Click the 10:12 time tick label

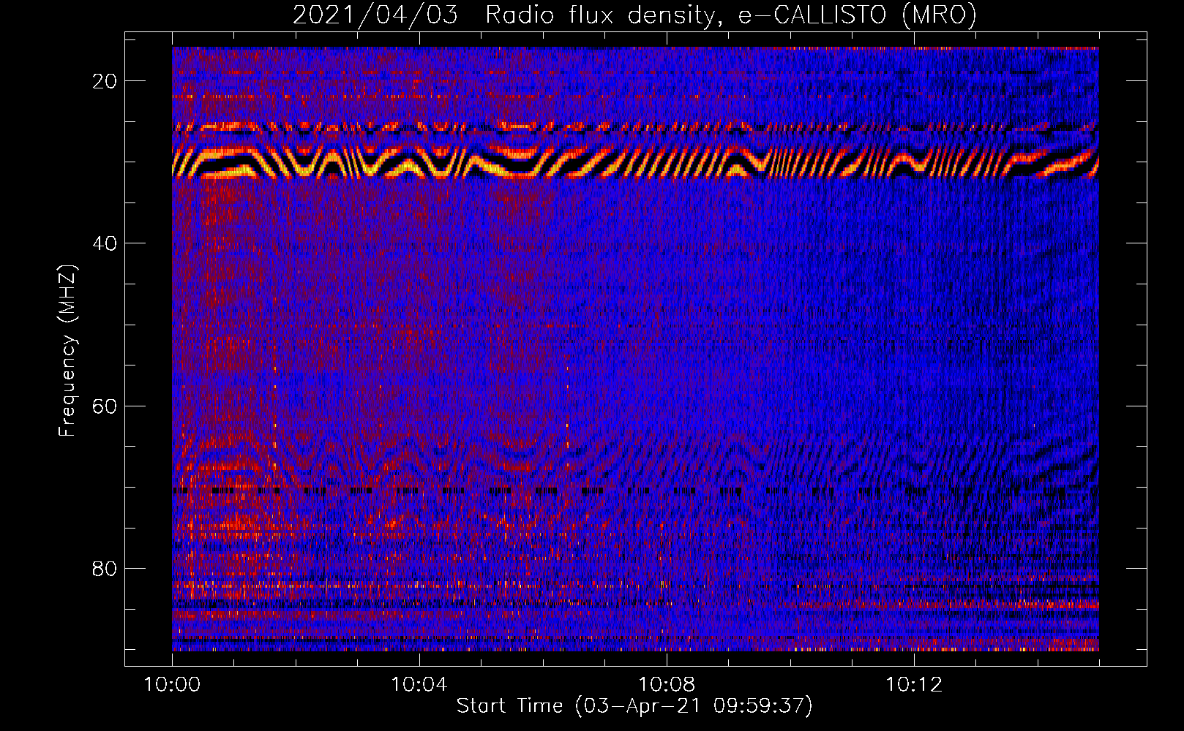[914, 685]
